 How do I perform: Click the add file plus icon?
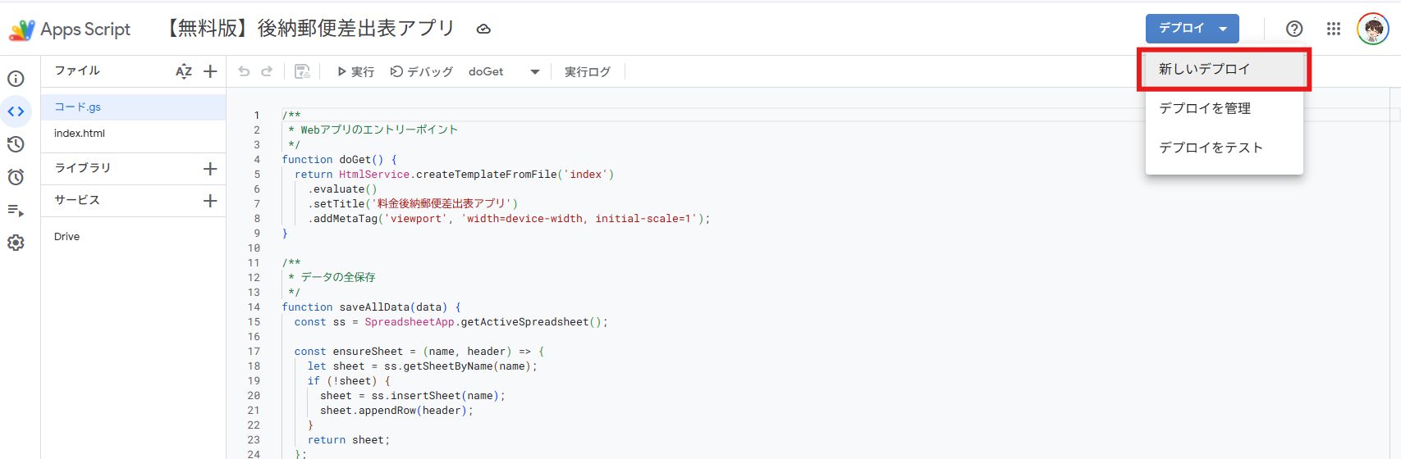210,71
